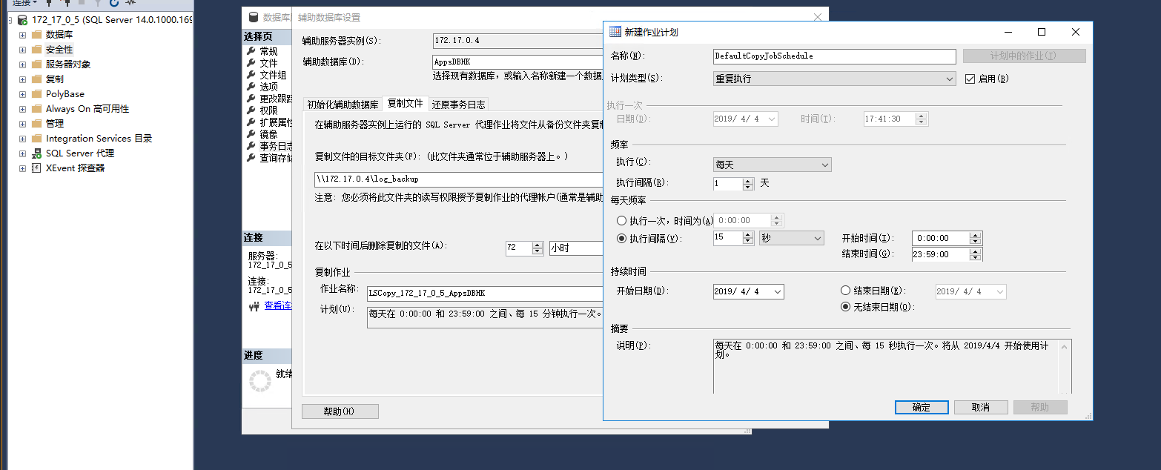Switch to the 还原事务日志 tab
This screenshot has width=1161, height=470.
[457, 104]
